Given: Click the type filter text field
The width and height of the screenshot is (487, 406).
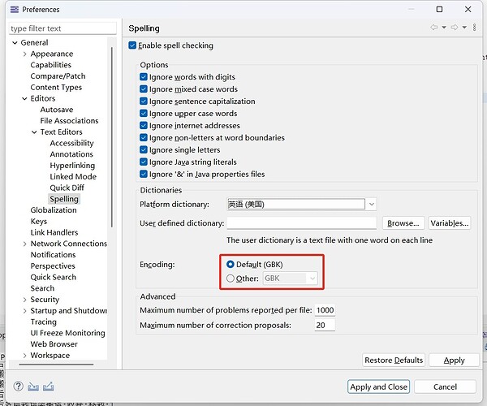Looking at the screenshot, I should [x=62, y=28].
